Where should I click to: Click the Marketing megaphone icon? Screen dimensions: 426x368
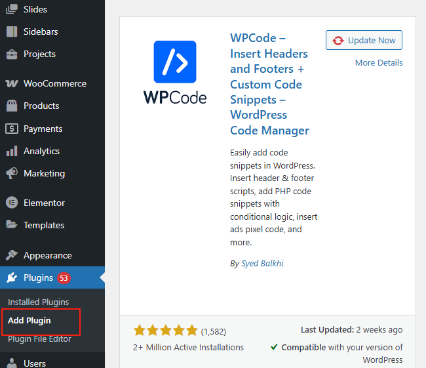(x=11, y=173)
